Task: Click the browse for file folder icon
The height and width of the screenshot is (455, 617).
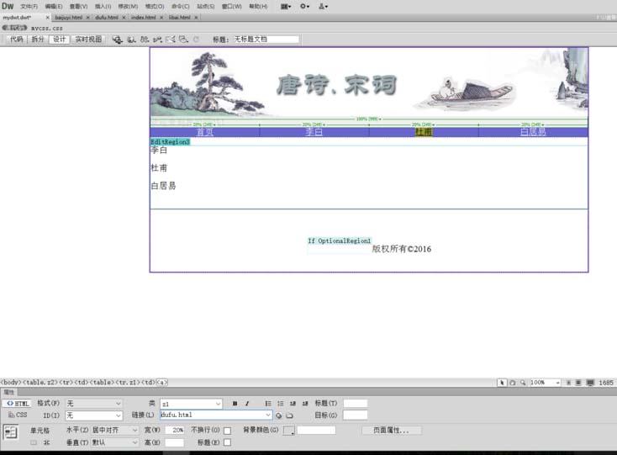Action: pos(288,415)
